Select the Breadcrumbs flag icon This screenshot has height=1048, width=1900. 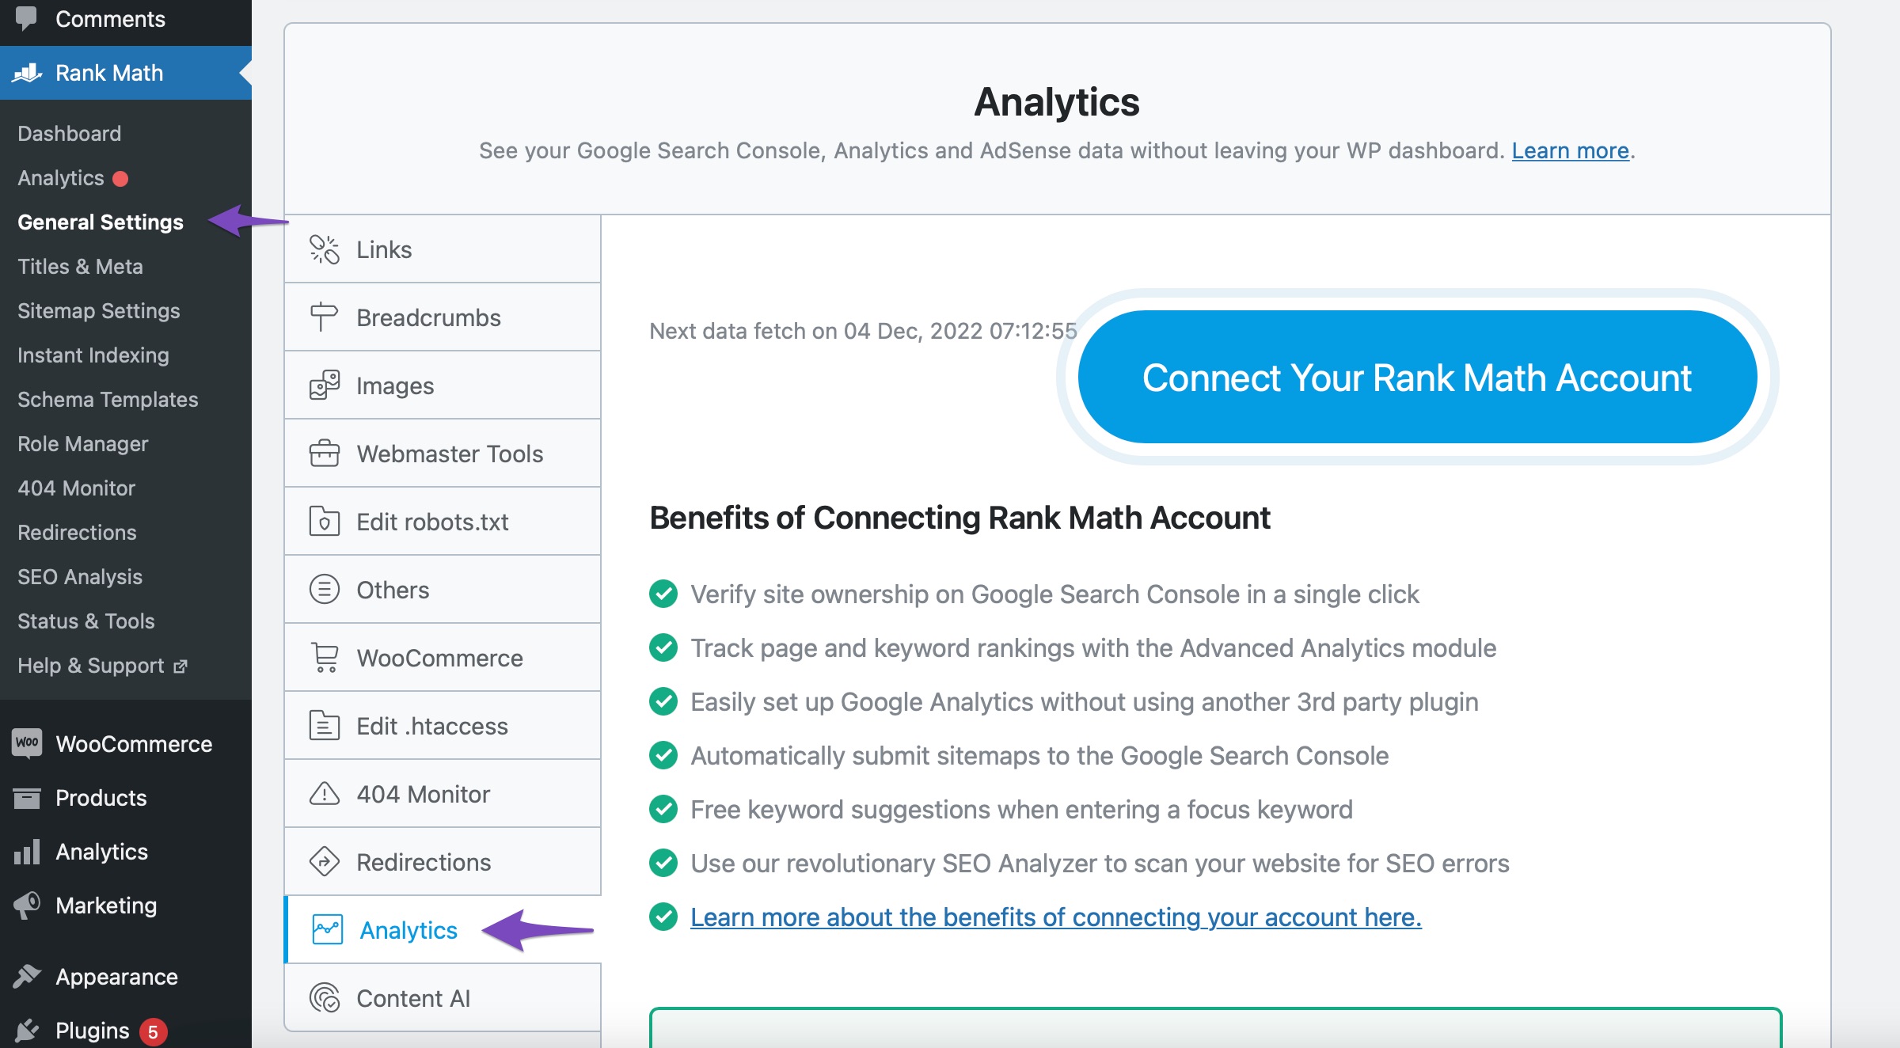[324, 317]
